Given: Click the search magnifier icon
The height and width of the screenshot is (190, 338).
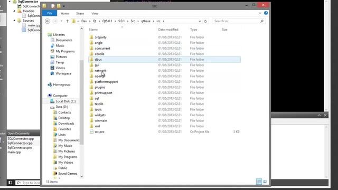Looking at the screenshot, I should pyautogui.click(x=262, y=21).
